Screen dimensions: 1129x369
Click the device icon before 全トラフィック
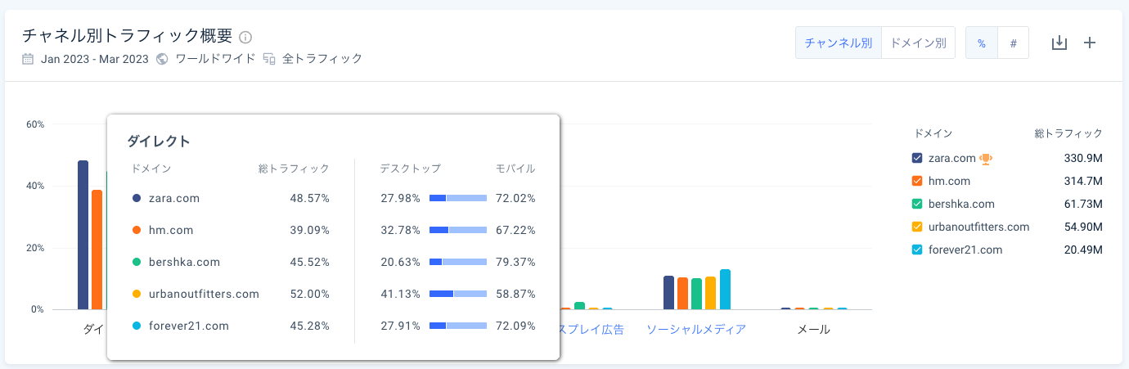(269, 59)
